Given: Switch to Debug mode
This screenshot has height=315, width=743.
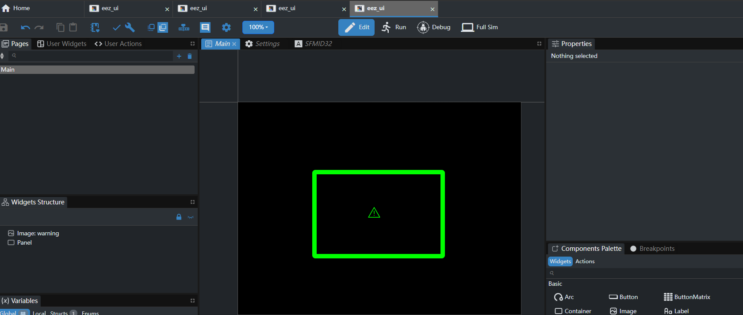Looking at the screenshot, I should [x=434, y=27].
